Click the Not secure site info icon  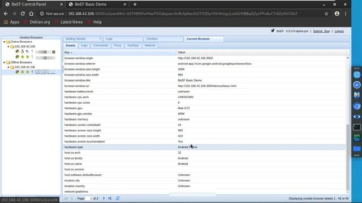coord(42,14)
